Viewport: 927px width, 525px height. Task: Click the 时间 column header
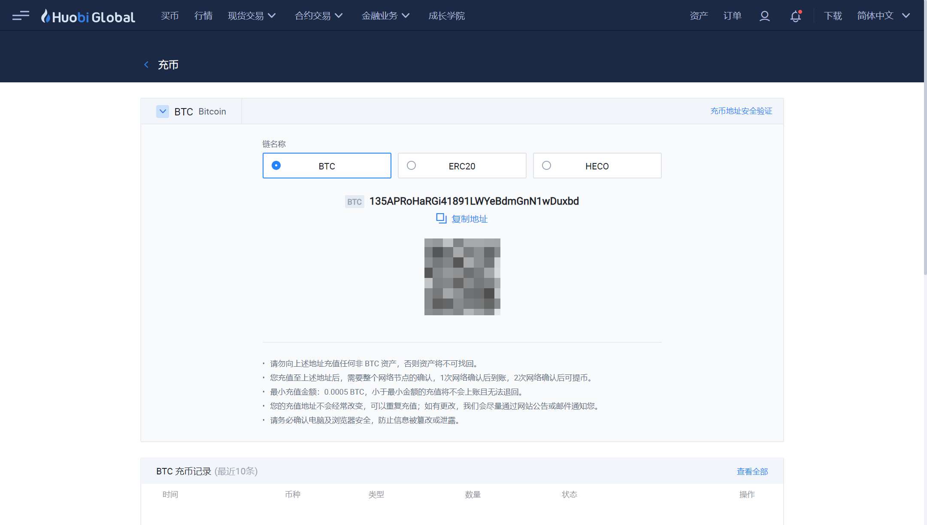tap(170, 495)
